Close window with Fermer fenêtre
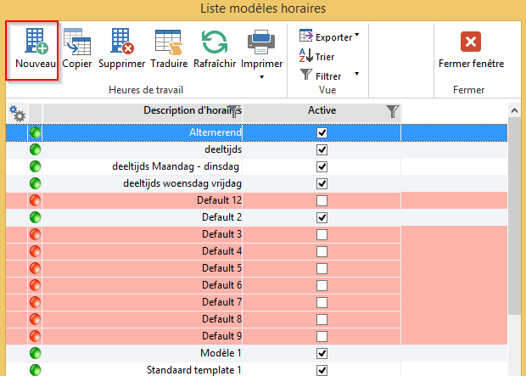The image size is (526, 376). (x=471, y=49)
